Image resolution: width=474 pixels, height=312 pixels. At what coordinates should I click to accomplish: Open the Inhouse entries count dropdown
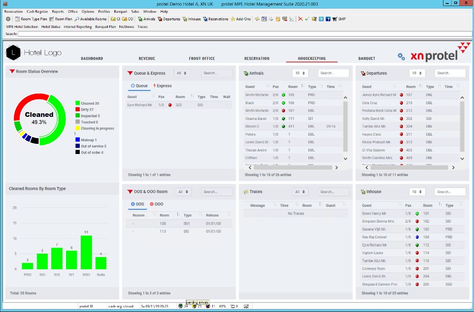[418, 192]
